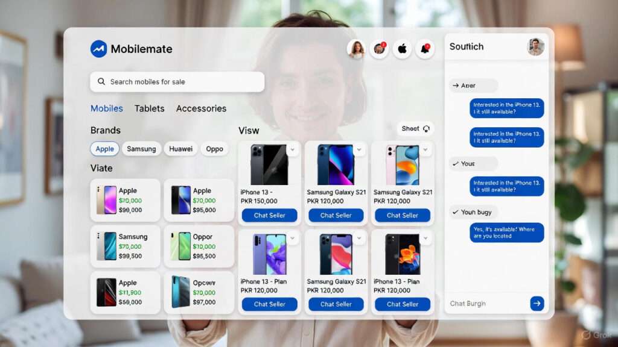Image resolution: width=618 pixels, height=347 pixels.
Task: Open the notifications bell icon
Action: (x=425, y=49)
